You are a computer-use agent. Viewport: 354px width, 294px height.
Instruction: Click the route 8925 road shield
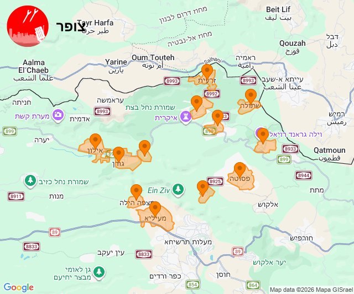click(x=215, y=181)
